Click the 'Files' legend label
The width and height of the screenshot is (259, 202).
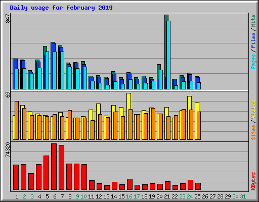253,40
